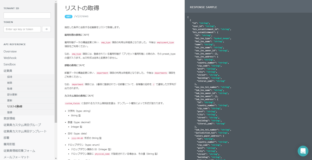The image size is (312, 160).
Task: Click the API REFERENCE sidebar heading
Action: pos(15,44)
